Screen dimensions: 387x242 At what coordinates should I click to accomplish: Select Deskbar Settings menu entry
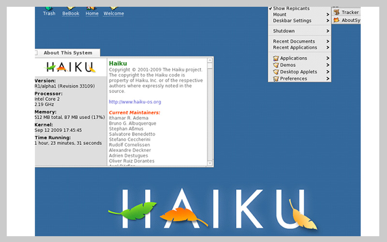coord(299,21)
